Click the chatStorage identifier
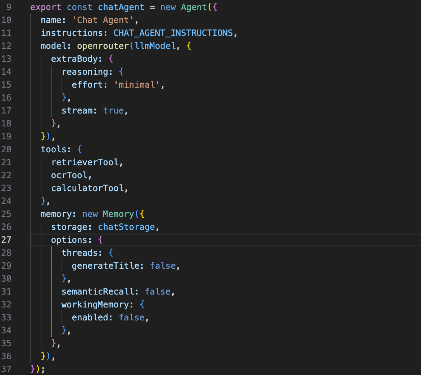Image resolution: width=421 pixels, height=375 pixels. 126,227
